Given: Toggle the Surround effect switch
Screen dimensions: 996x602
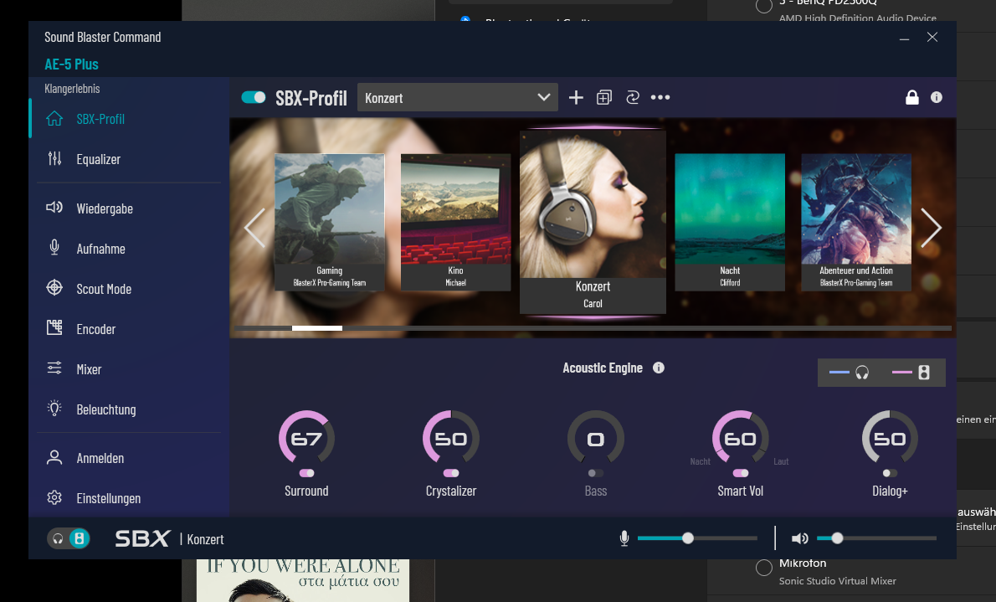Looking at the screenshot, I should point(307,473).
